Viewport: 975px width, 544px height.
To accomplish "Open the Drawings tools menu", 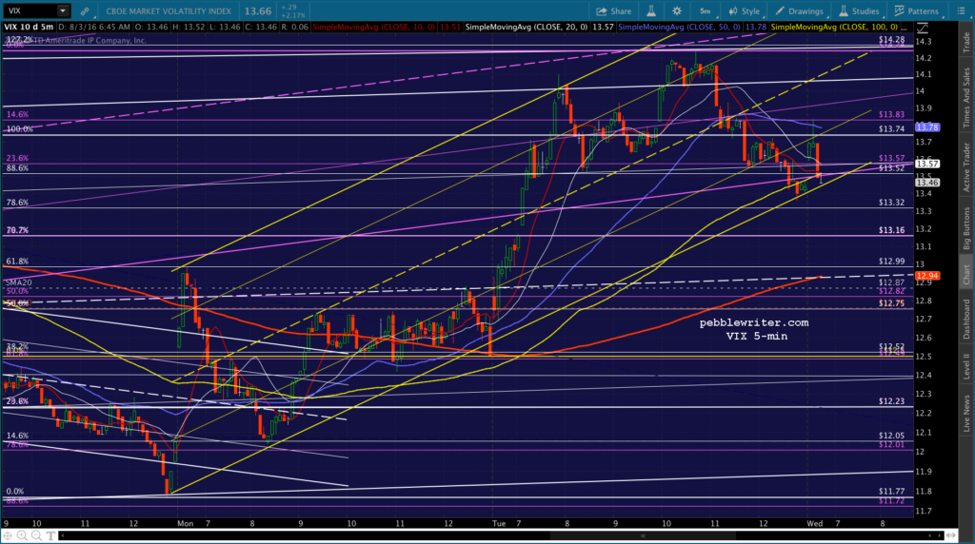I will point(799,11).
